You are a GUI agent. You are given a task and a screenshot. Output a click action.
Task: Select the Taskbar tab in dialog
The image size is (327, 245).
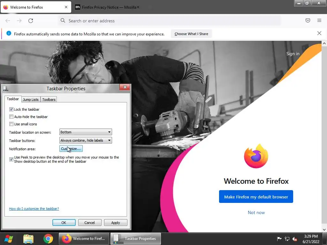(13, 99)
